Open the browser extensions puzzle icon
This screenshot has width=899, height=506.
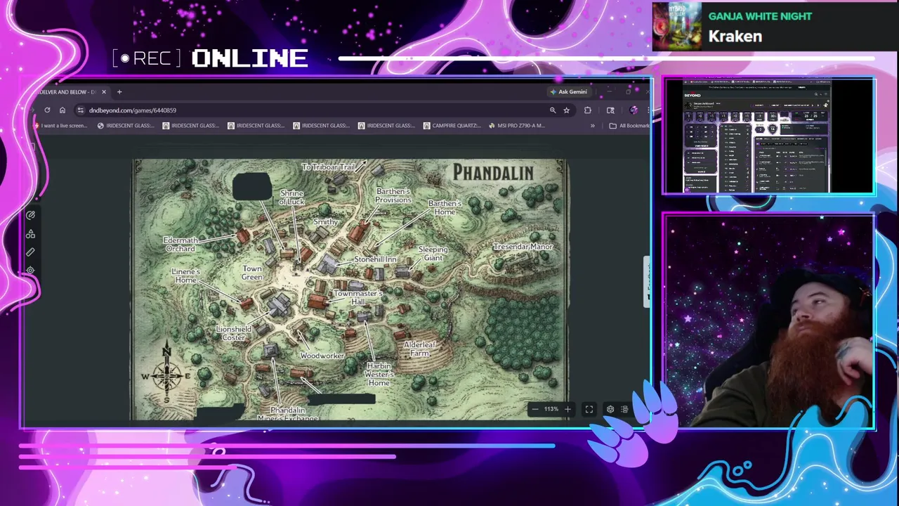(x=588, y=110)
